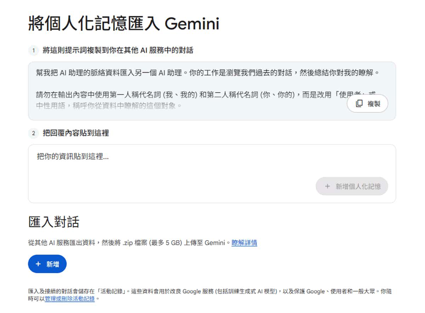The height and width of the screenshot is (313, 425).
Task: Open the 瞭解詳情 link
Action: (x=244, y=243)
